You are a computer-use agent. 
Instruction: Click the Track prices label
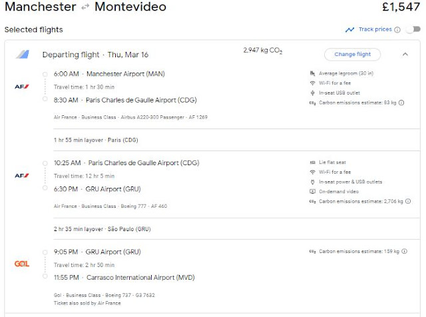(x=375, y=29)
